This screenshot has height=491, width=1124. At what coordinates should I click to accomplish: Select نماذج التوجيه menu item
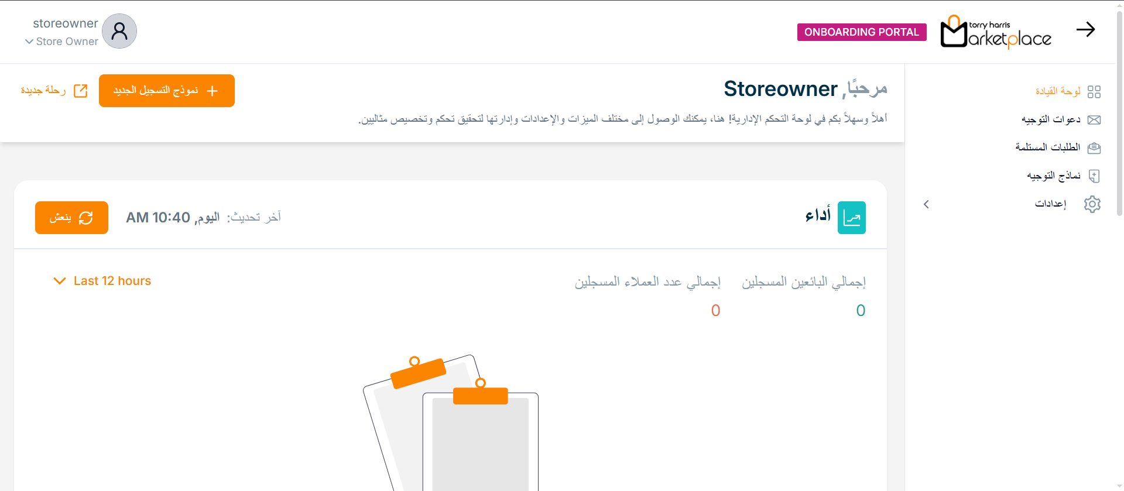tap(1053, 176)
